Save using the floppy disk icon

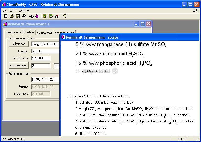18,16
